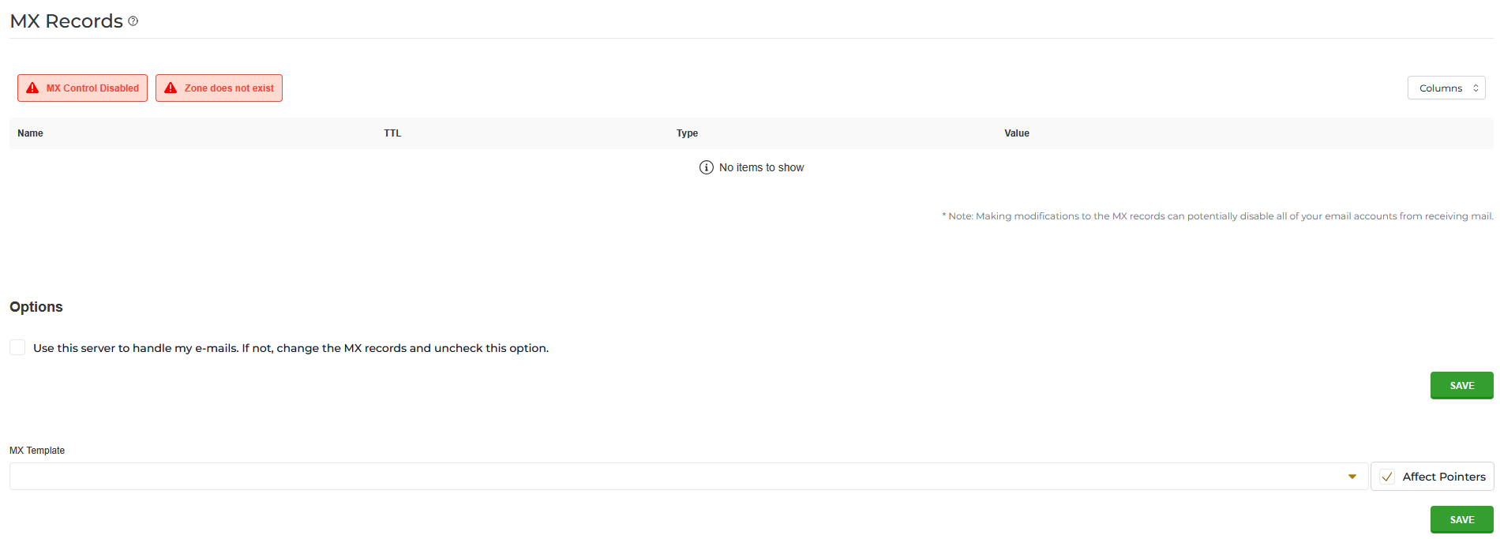1500x539 pixels.
Task: Click the MX Control Disabled alert badge
Action: [x=82, y=88]
